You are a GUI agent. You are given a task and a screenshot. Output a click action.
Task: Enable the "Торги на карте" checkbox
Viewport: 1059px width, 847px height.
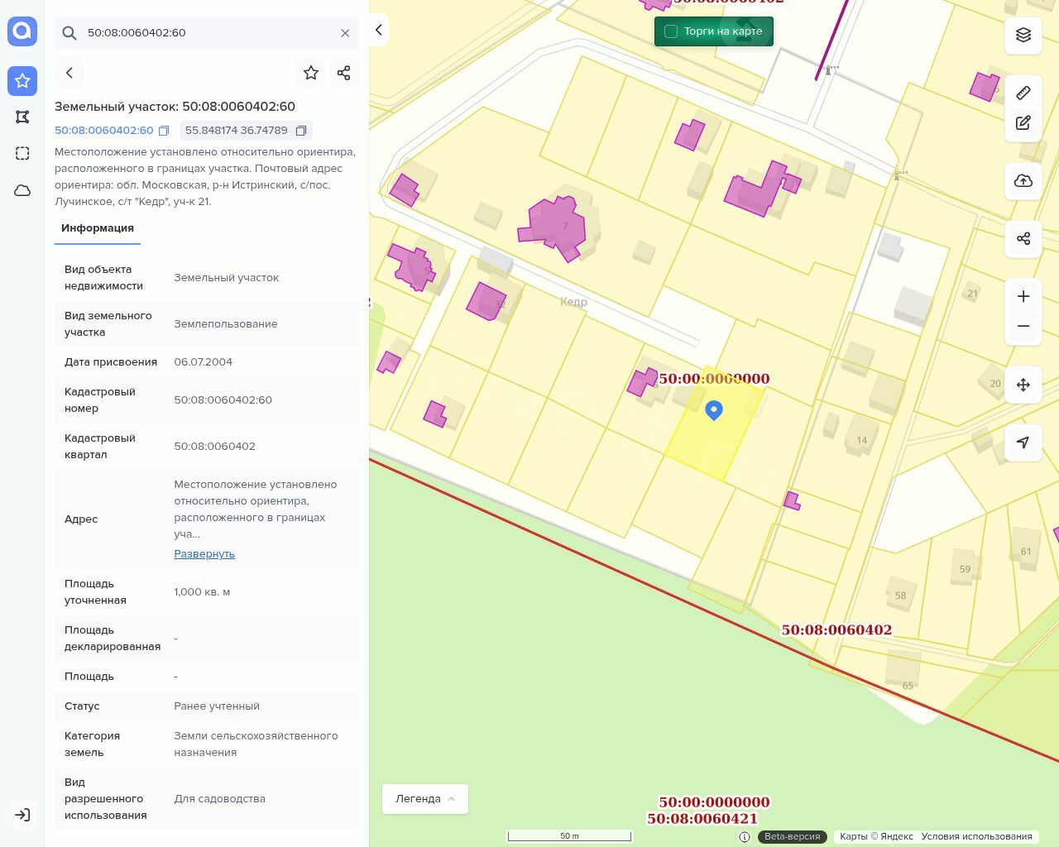tap(671, 31)
